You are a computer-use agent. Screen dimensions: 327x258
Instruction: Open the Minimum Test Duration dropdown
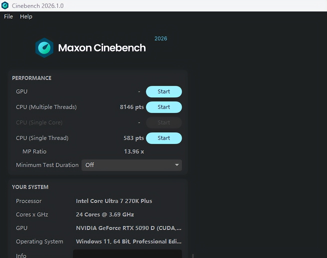point(131,165)
